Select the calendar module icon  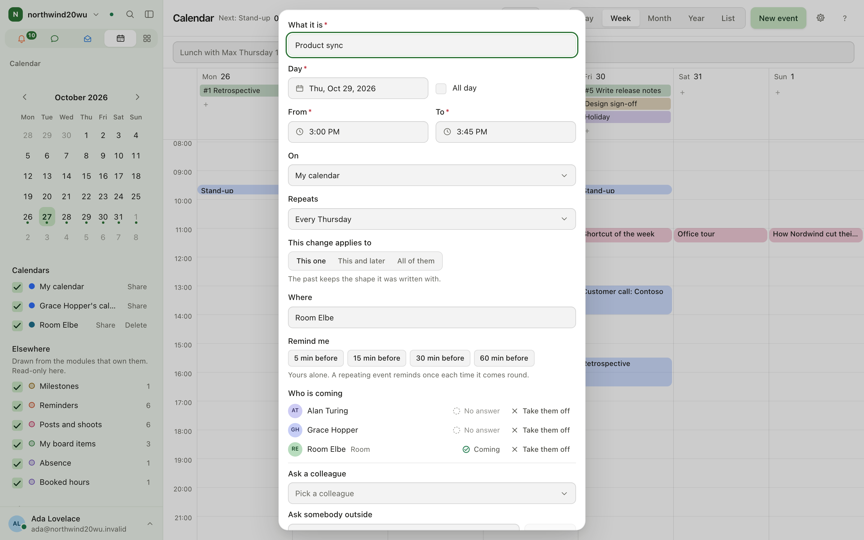coord(120,39)
